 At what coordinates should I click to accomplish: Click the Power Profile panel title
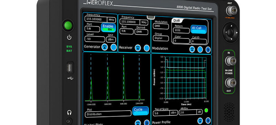[x=161, y=122]
